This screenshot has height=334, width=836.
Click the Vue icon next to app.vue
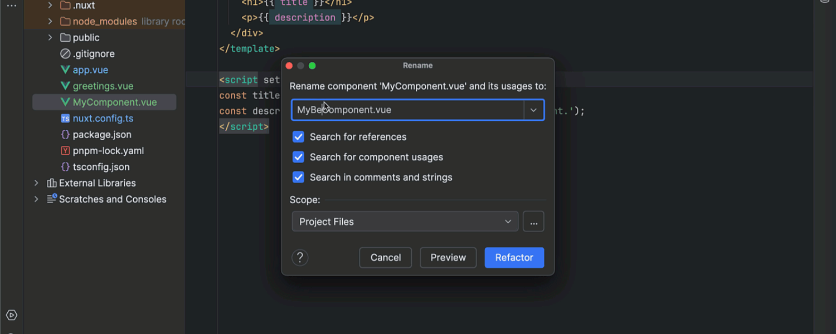pos(65,70)
